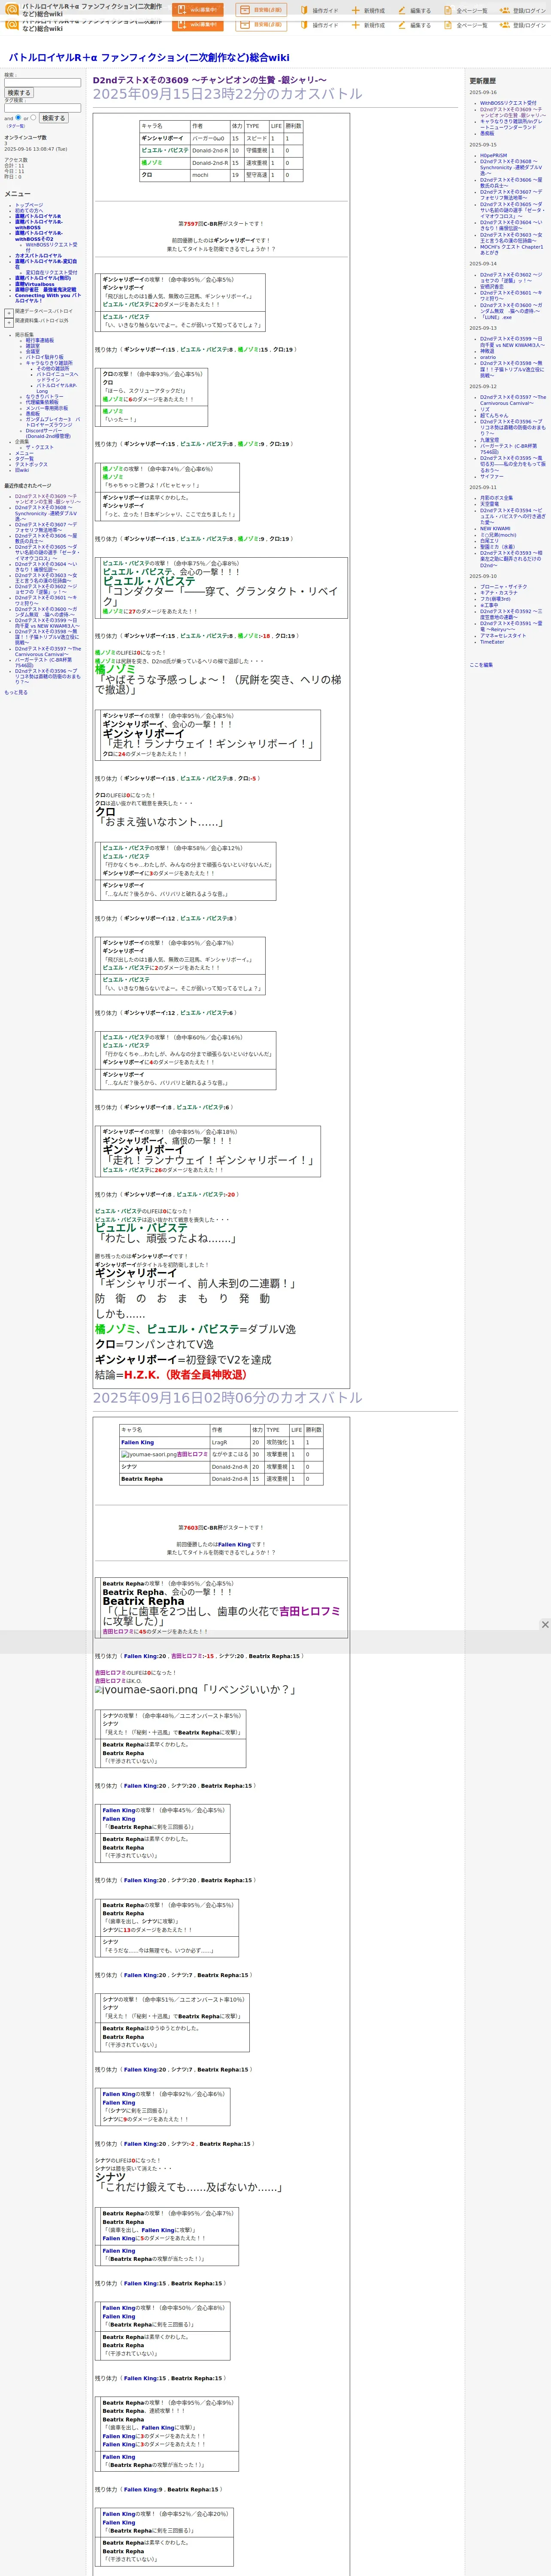
Task: Select the 'and' search radio button
Action: click(x=18, y=117)
